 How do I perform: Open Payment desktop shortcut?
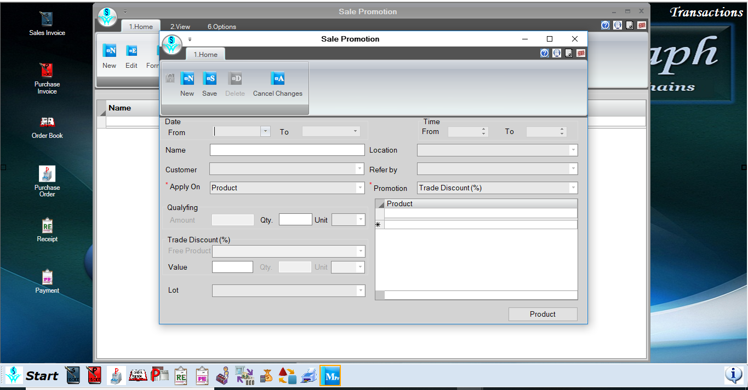point(47,282)
